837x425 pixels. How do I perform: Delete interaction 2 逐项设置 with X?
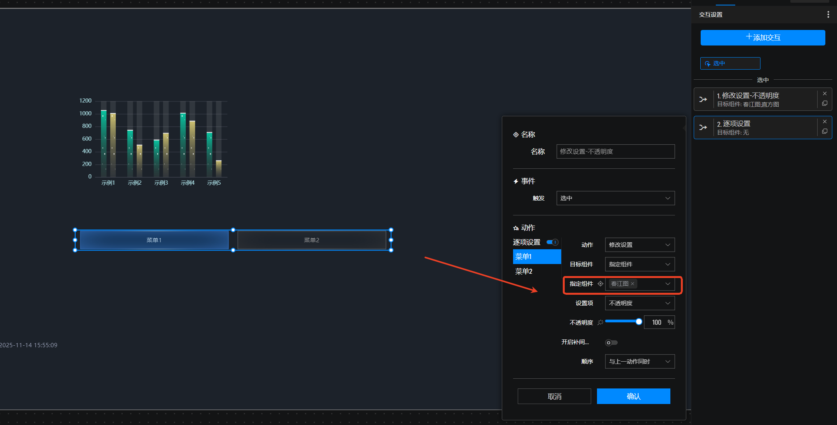tap(825, 122)
